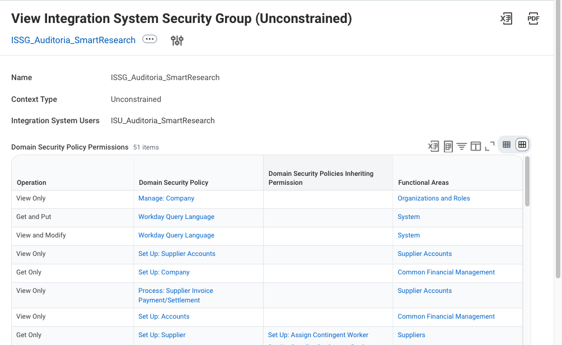Open Supplier Accounts area for Set Up: Supplier Accounts

point(424,254)
